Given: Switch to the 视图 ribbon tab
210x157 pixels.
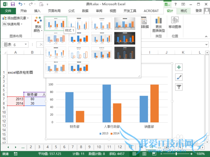Looking at the screenshot, I should [x=113, y=11].
